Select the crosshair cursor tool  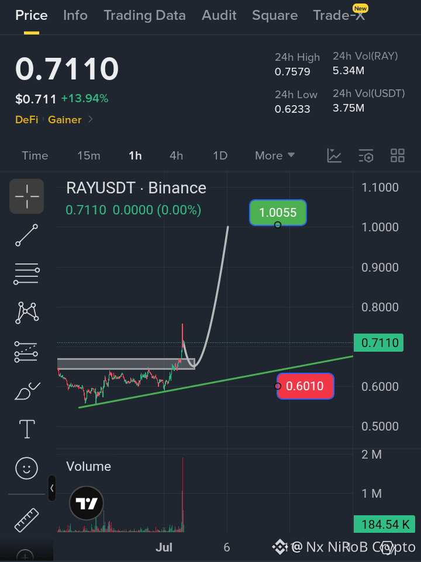[x=26, y=196]
